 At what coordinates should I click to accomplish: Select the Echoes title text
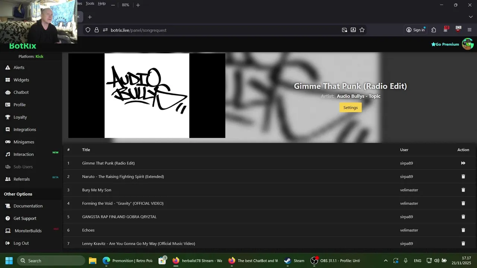[88, 230]
